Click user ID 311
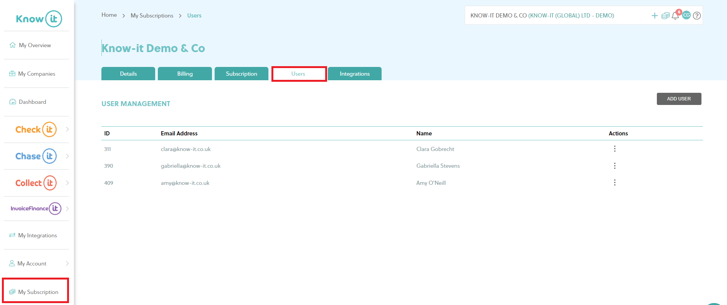Viewport: 727px width, 305px height. tap(108, 149)
